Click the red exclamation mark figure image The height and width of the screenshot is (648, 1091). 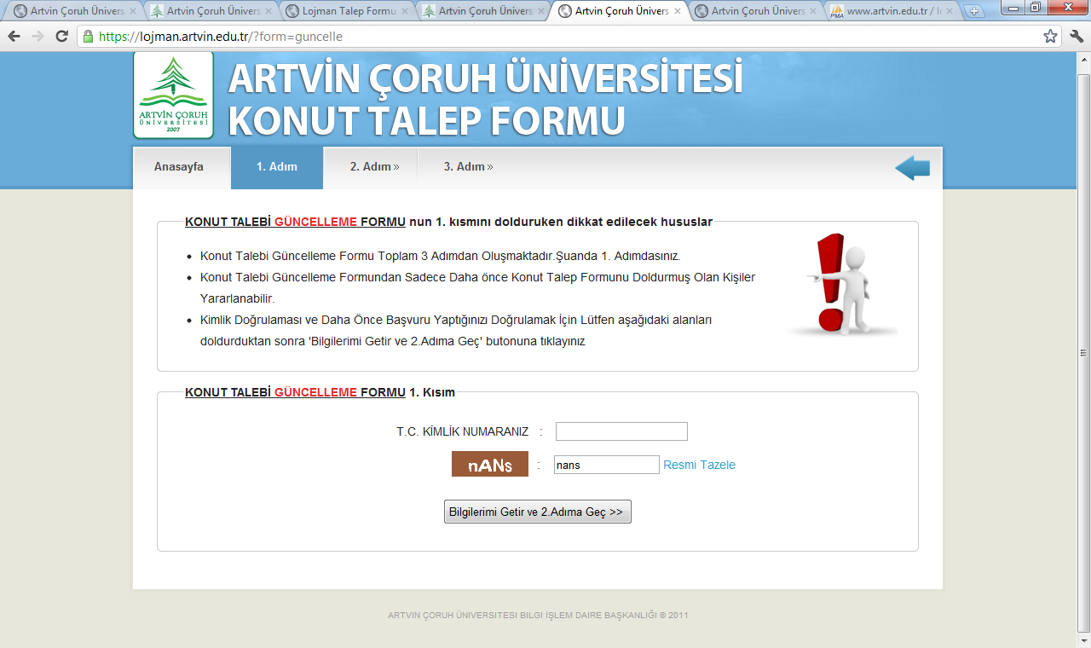pos(841,284)
